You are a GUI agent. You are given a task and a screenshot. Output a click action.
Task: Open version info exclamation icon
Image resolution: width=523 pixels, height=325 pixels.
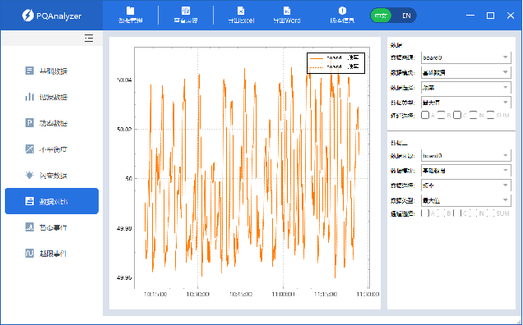[342, 11]
